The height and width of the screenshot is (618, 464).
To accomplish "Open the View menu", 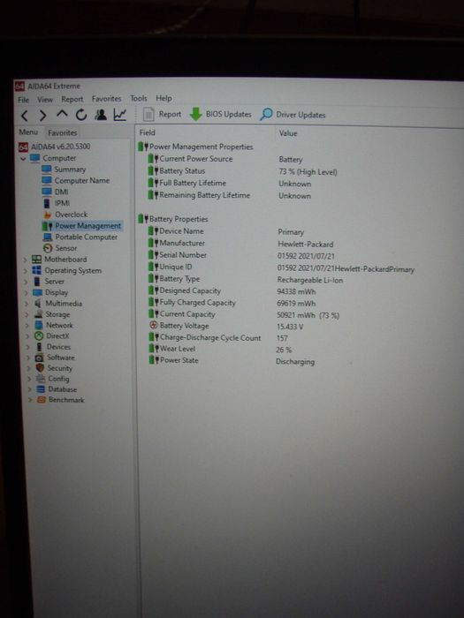I will pyautogui.click(x=45, y=99).
